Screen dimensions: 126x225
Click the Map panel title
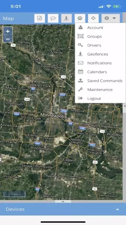pos(8,18)
